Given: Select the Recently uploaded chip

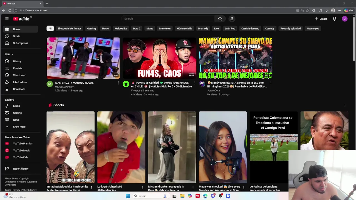Looking at the screenshot, I should (290, 28).
